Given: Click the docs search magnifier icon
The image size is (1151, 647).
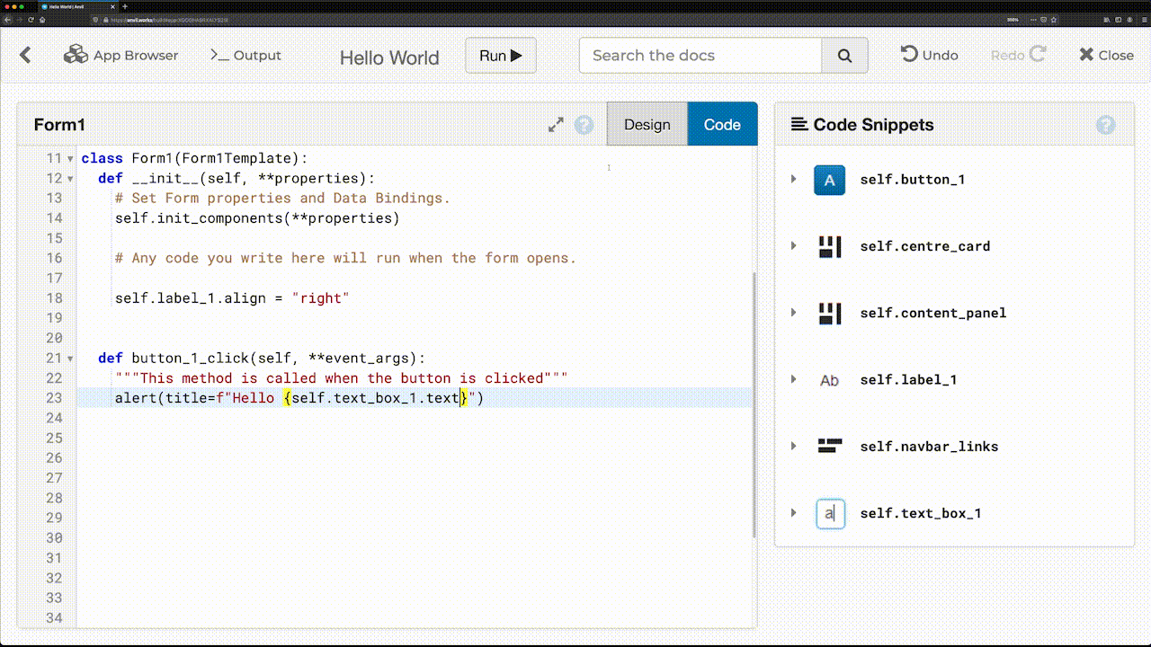Looking at the screenshot, I should click(843, 55).
